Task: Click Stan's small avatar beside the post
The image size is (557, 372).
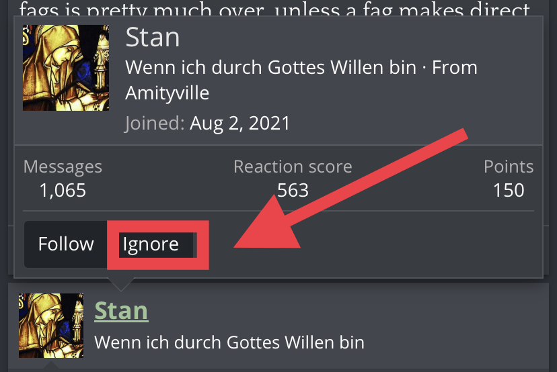Action: click(x=51, y=326)
